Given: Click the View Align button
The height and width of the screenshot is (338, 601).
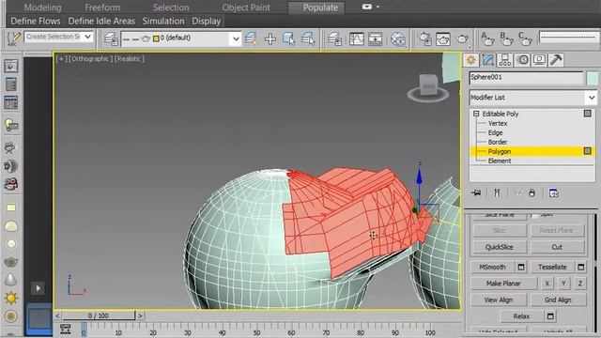Looking at the screenshot, I should pyautogui.click(x=499, y=300).
